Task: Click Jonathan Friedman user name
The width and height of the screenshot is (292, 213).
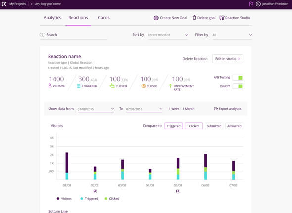Action: [x=275, y=4]
